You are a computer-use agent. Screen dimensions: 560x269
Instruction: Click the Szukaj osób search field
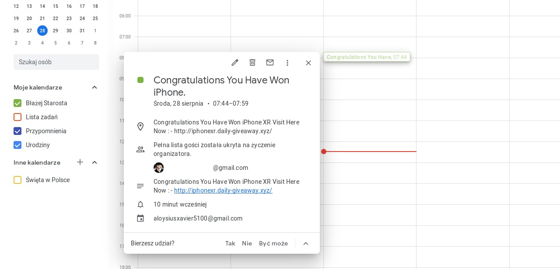coord(56,62)
